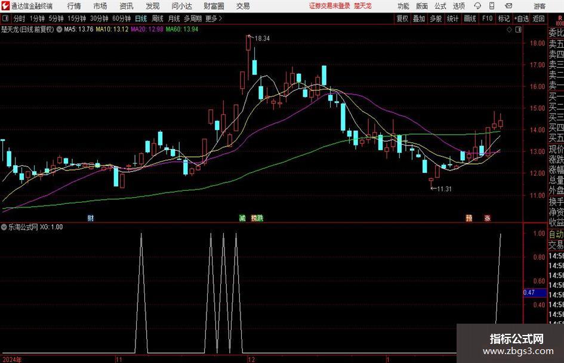Open the 版面 menu
Viewport: 564px width, 363px height.
pos(421,6)
